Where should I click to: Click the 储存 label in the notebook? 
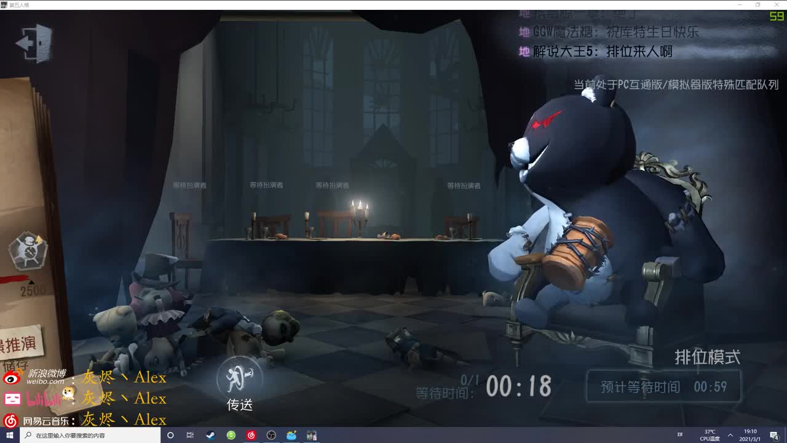[x=15, y=365]
